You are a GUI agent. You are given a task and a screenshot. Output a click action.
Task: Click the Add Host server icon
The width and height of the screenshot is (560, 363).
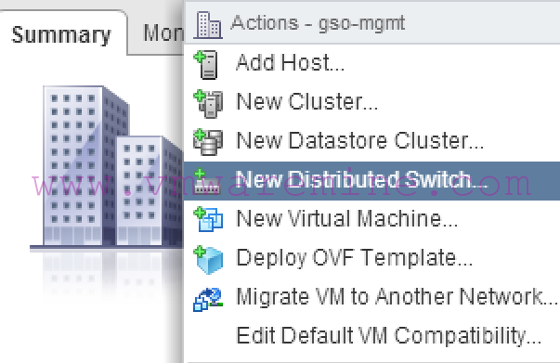(x=206, y=65)
